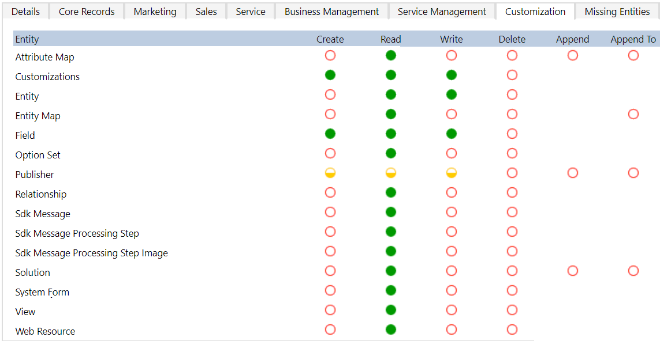Toggle Read permission for Web Resource
Screen dimensions: 660x341
tap(390, 329)
